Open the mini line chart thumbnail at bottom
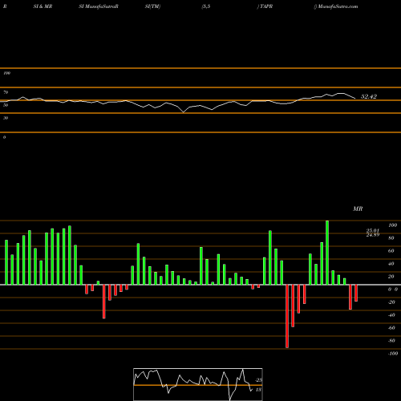Screen dimensions: 401x401 198,384
